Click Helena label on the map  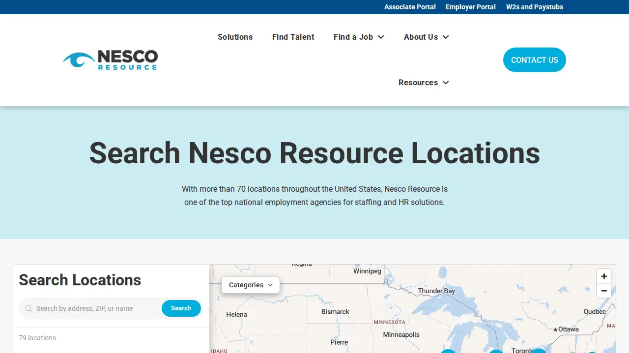tap(236, 314)
